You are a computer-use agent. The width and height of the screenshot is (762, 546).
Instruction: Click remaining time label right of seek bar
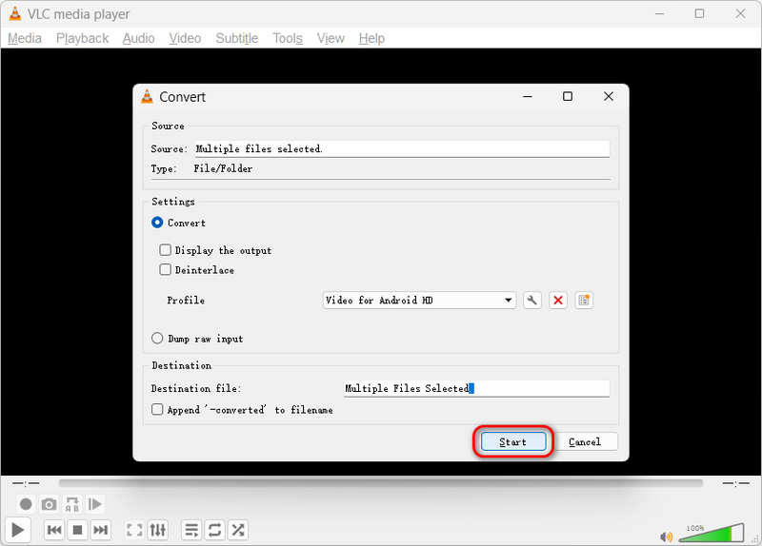735,483
